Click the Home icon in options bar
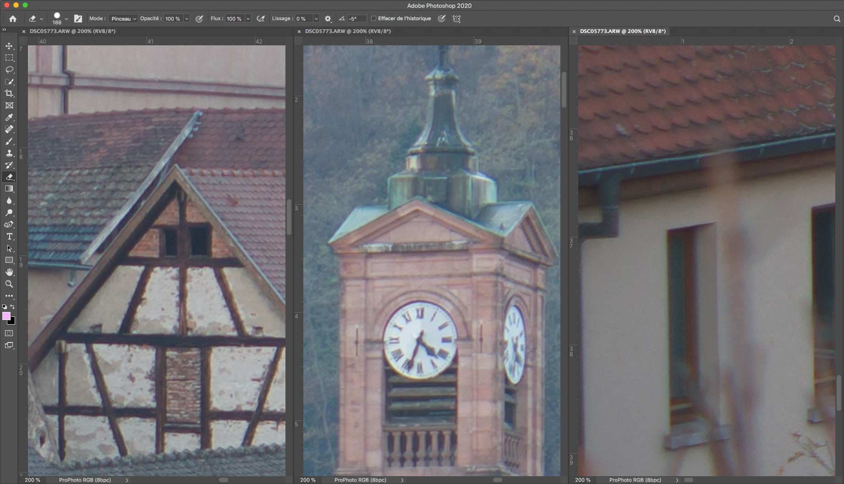 pos(13,19)
